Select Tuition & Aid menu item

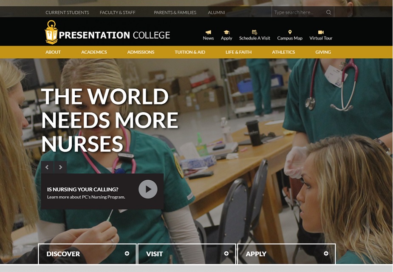click(189, 52)
